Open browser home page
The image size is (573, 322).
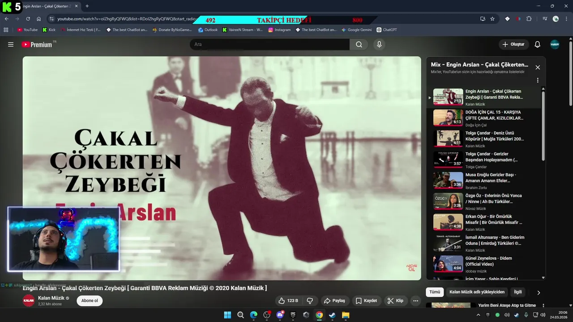[38, 19]
